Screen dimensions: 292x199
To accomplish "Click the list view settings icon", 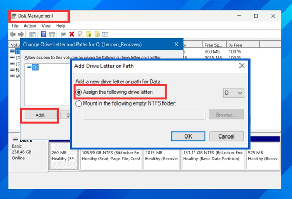I will [105, 34].
